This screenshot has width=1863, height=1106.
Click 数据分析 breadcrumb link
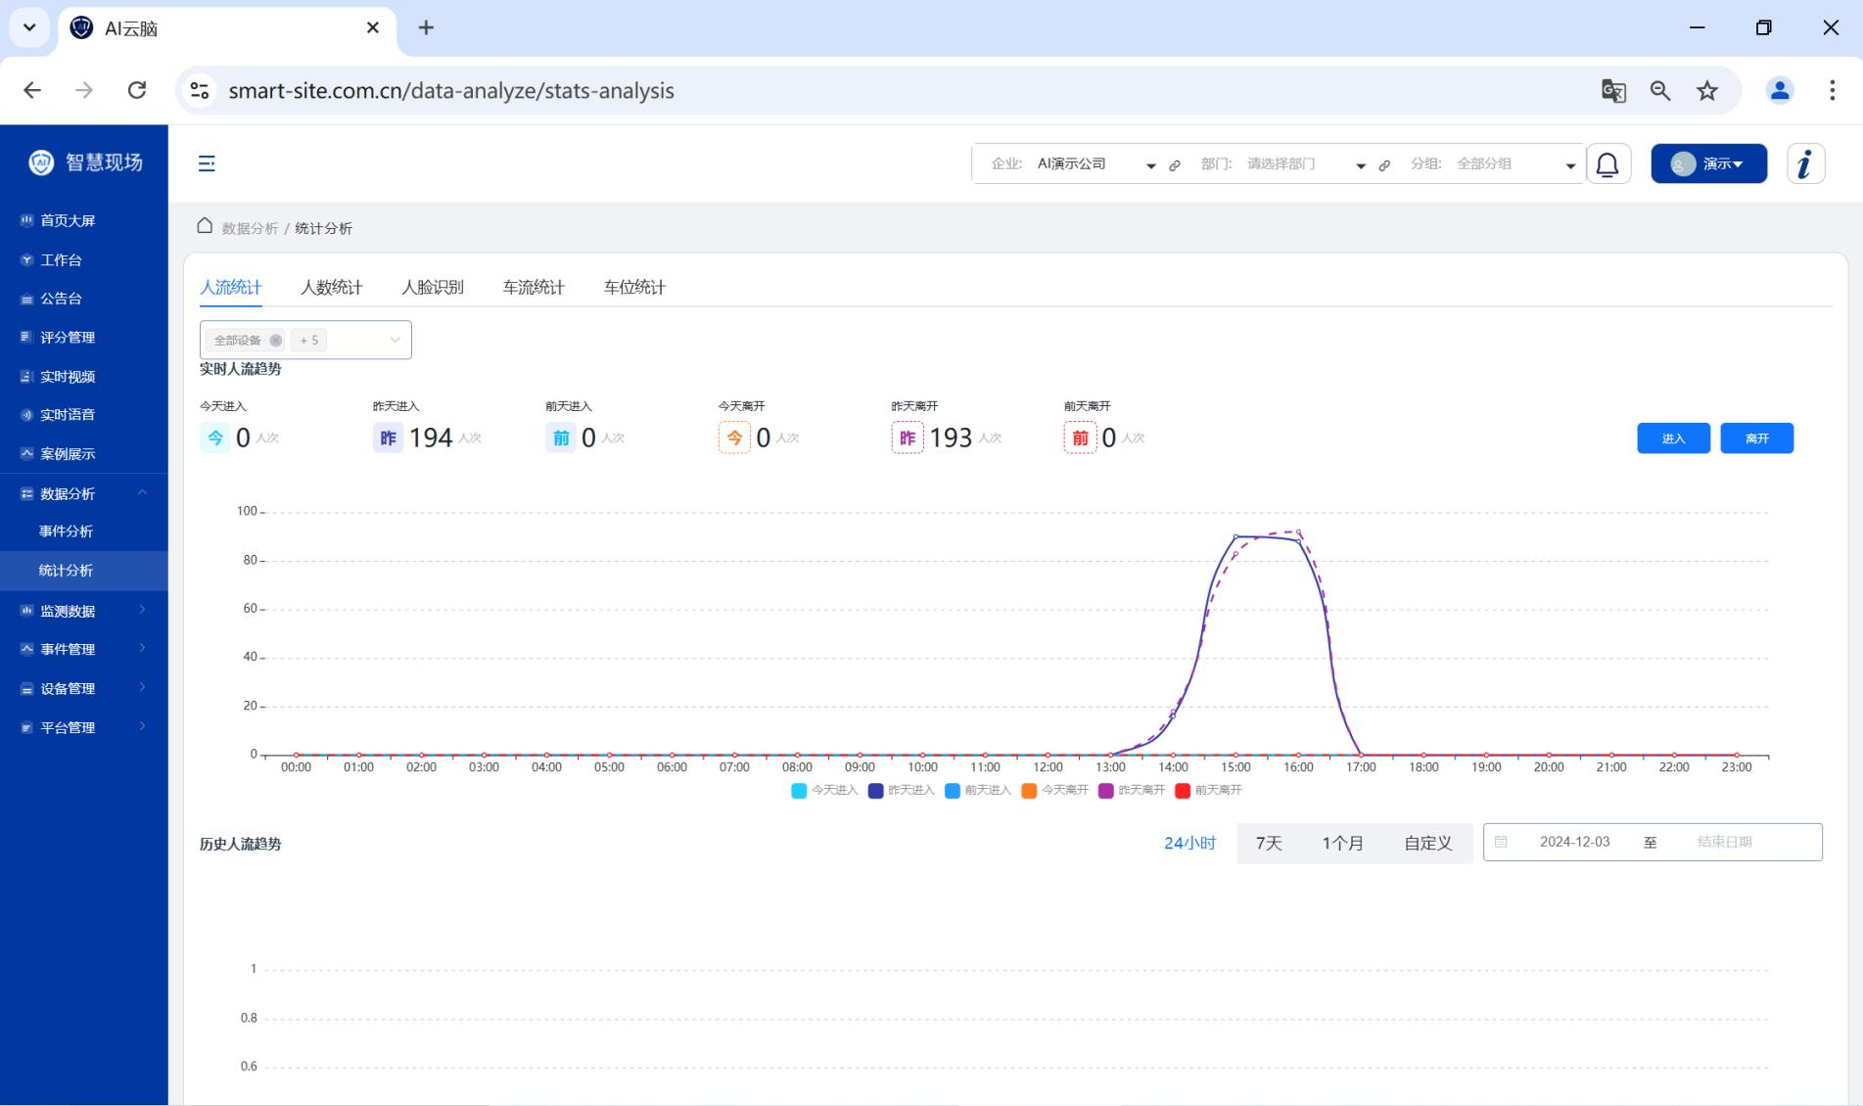(x=250, y=228)
